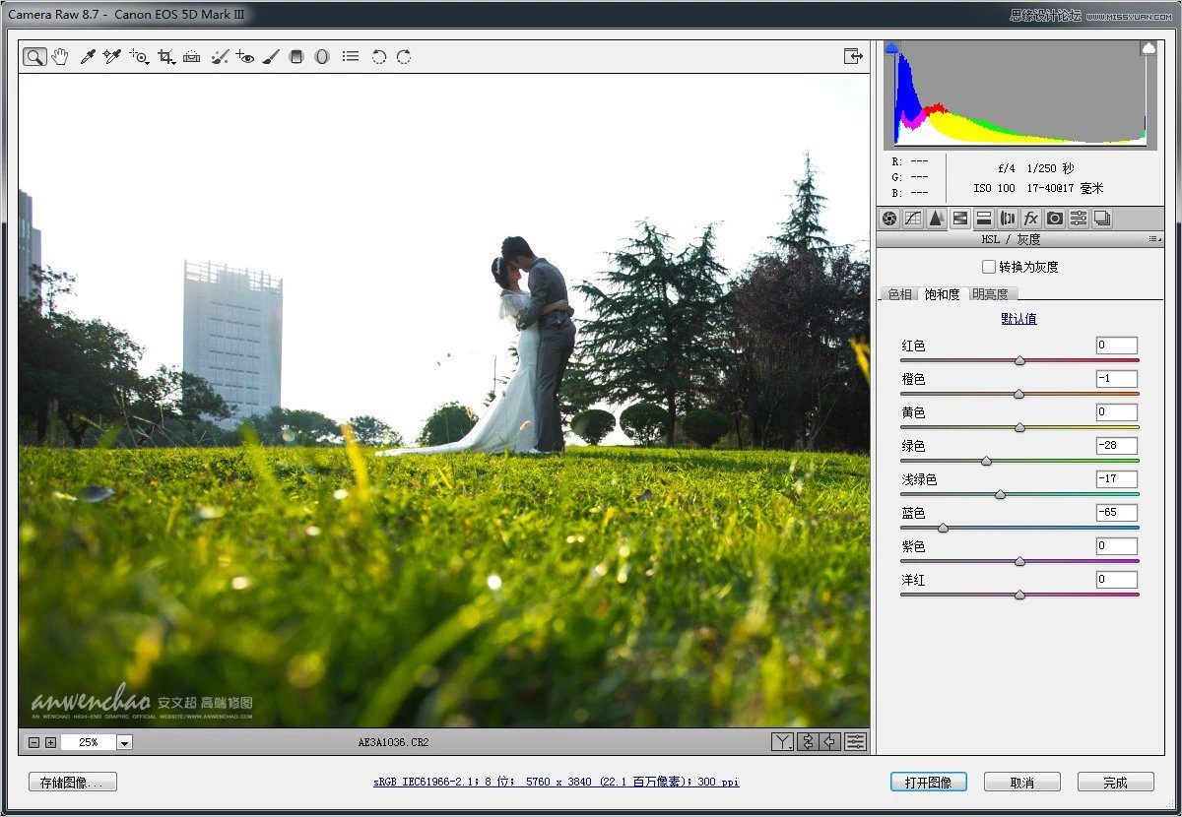1182x817 pixels.
Task: Open the zoom level dropdown
Action: (124, 742)
